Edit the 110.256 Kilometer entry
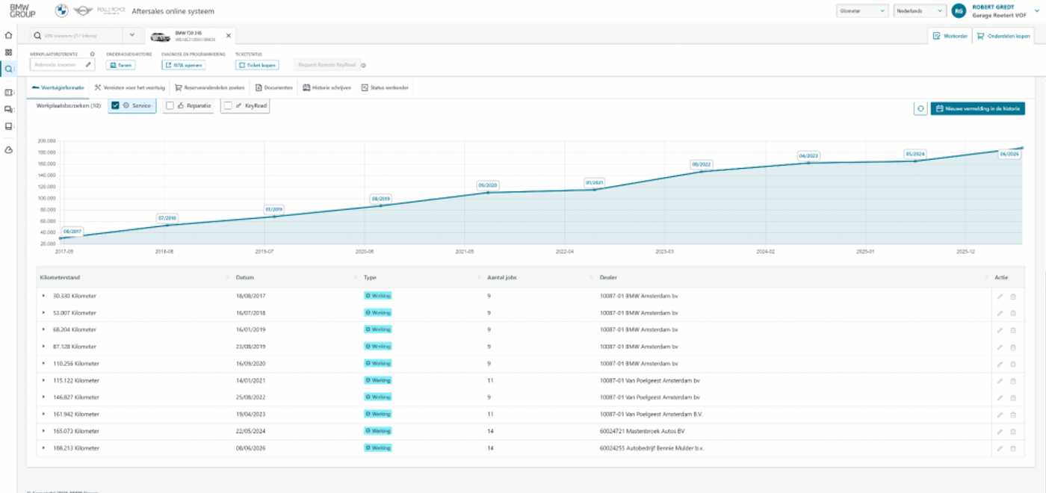The width and height of the screenshot is (1046, 493). (x=1000, y=364)
